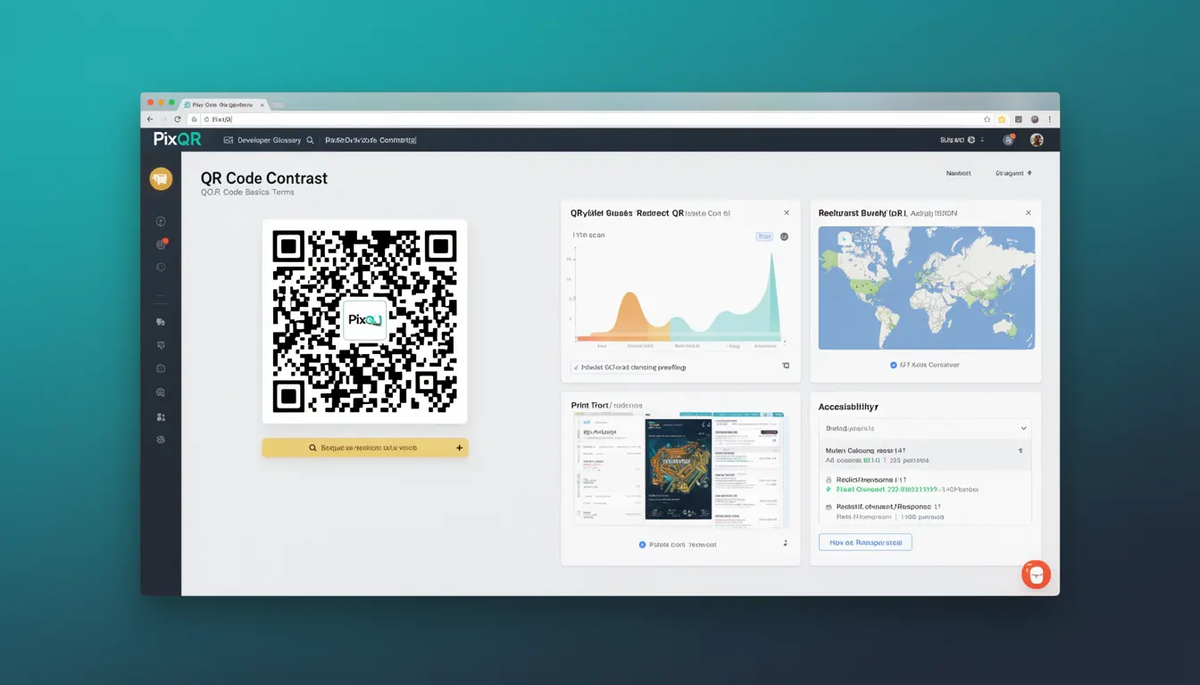Click the QR Code Contrast heading

pos(264,178)
